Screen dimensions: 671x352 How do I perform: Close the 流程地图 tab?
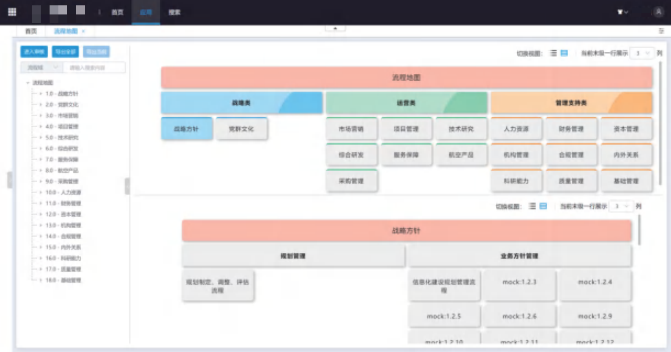pyautogui.click(x=83, y=31)
